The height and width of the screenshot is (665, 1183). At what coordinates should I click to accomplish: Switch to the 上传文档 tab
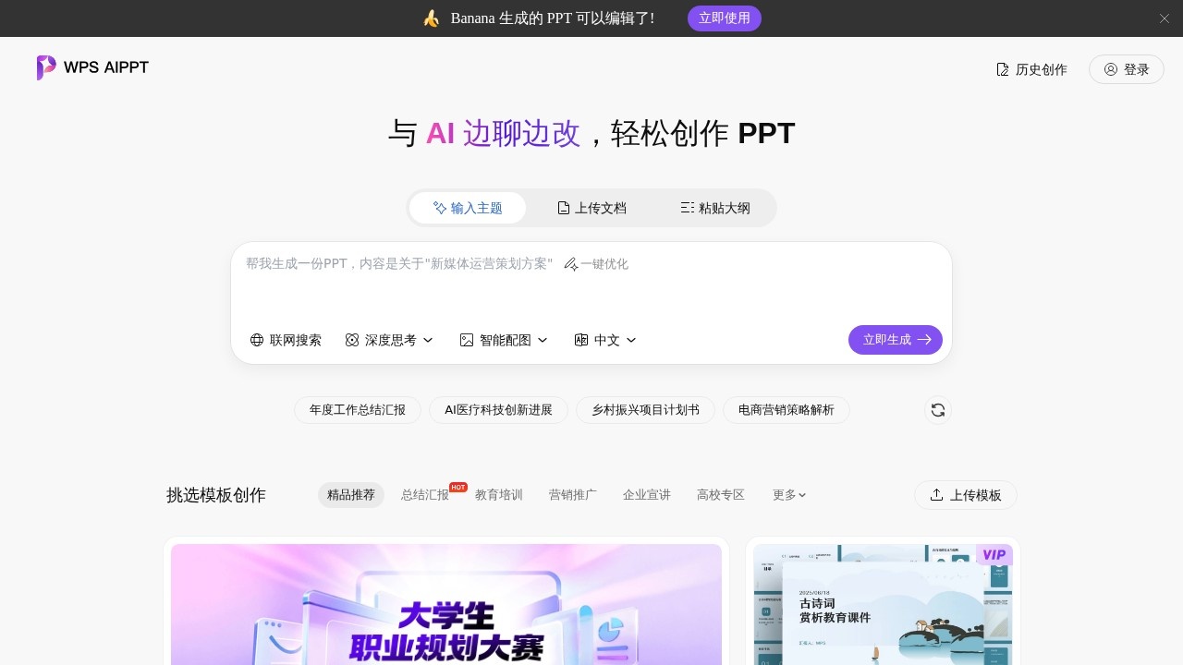tap(591, 208)
